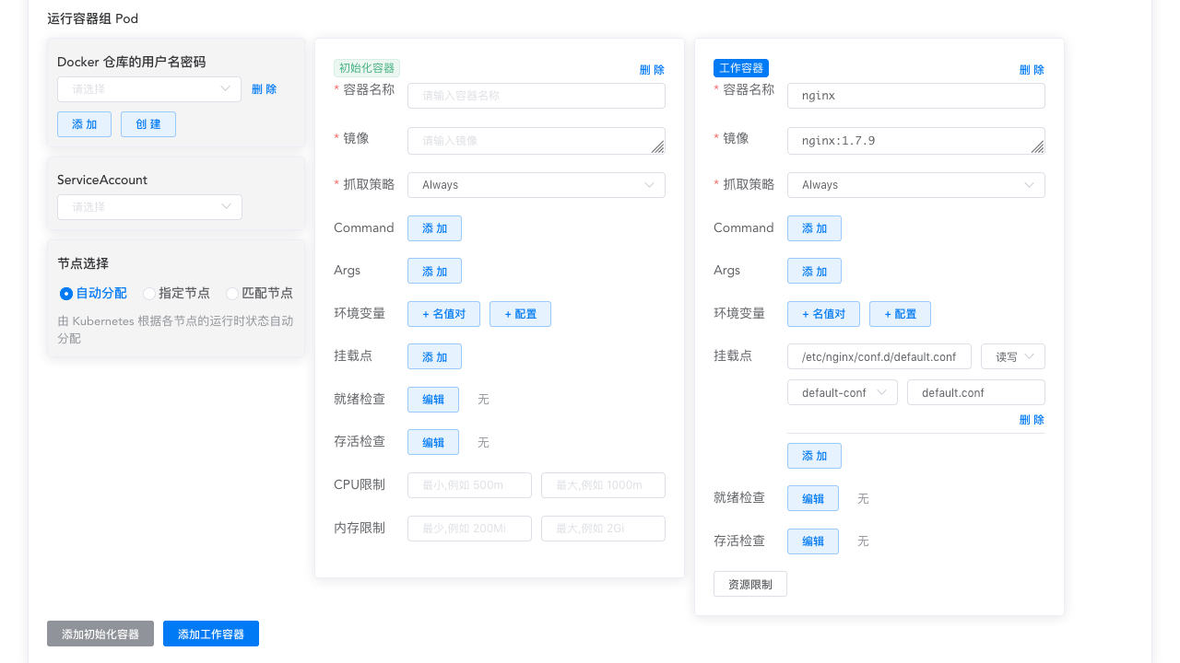Click the 添加工作容器 button
This screenshot has width=1180, height=663.
210,634
